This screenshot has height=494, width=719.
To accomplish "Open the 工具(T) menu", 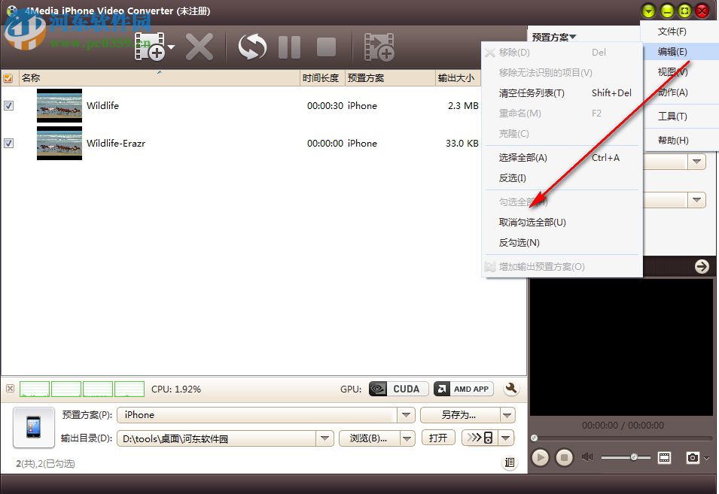I will point(673,117).
